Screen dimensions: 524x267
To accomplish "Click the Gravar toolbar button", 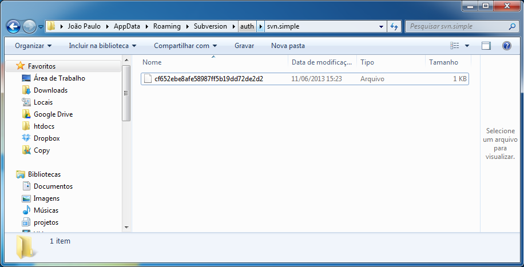I will pos(244,46).
